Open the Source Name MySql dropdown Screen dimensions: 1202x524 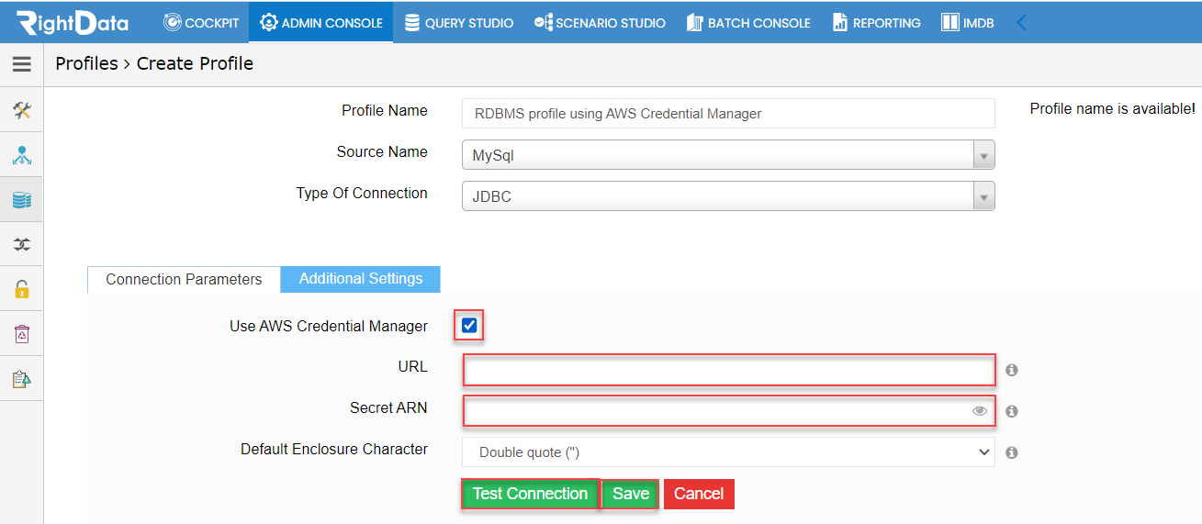point(728,155)
